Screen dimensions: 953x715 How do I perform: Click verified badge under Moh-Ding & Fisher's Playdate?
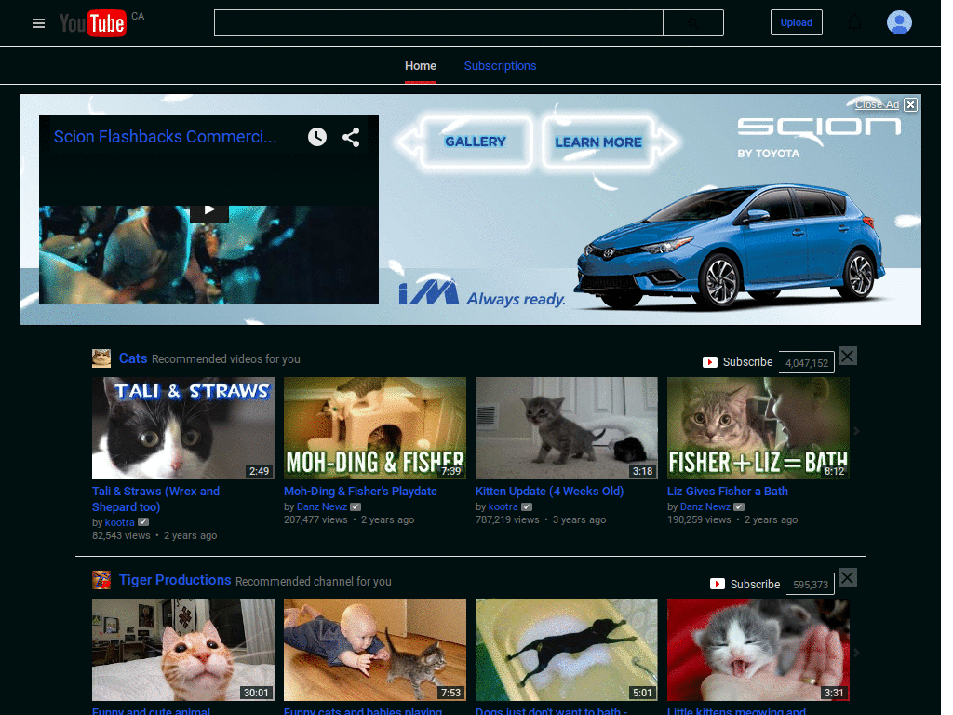point(356,506)
